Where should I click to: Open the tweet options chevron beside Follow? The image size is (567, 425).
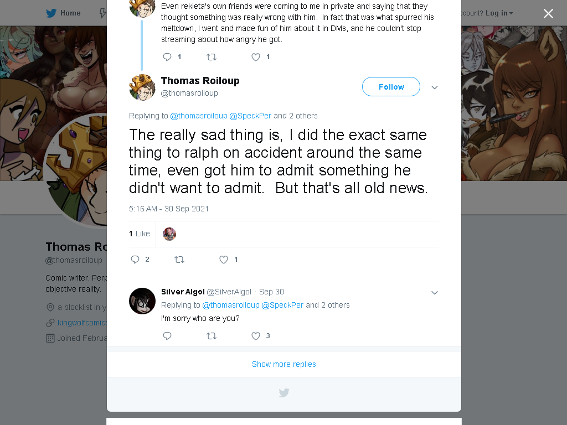[x=435, y=87]
